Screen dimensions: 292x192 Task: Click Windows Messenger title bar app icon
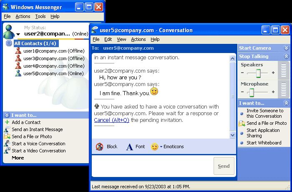tap(5, 7)
